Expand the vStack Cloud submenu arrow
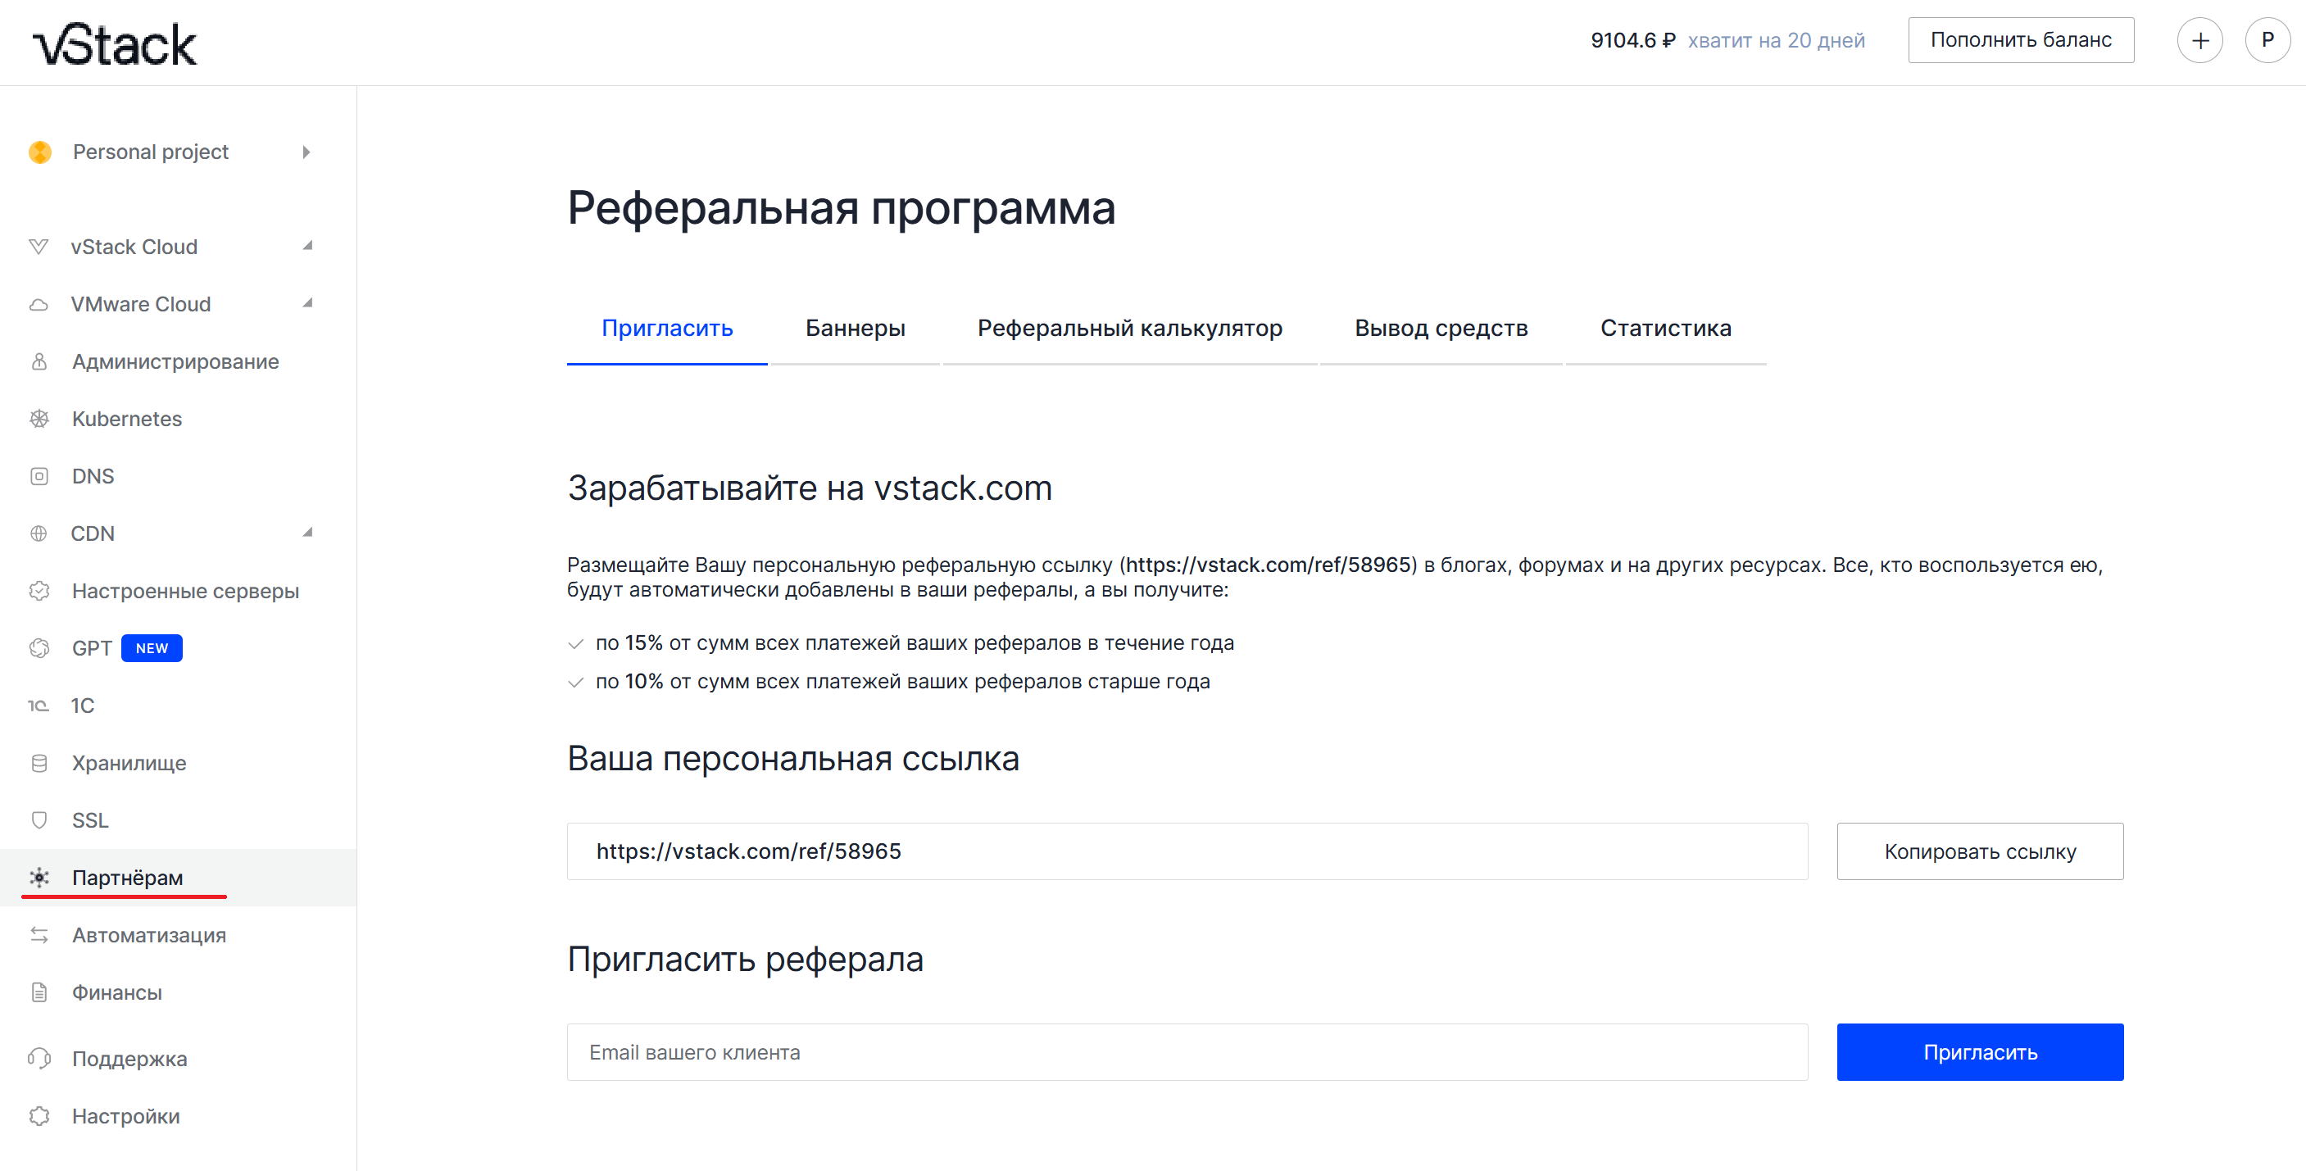2306x1171 pixels. (307, 246)
